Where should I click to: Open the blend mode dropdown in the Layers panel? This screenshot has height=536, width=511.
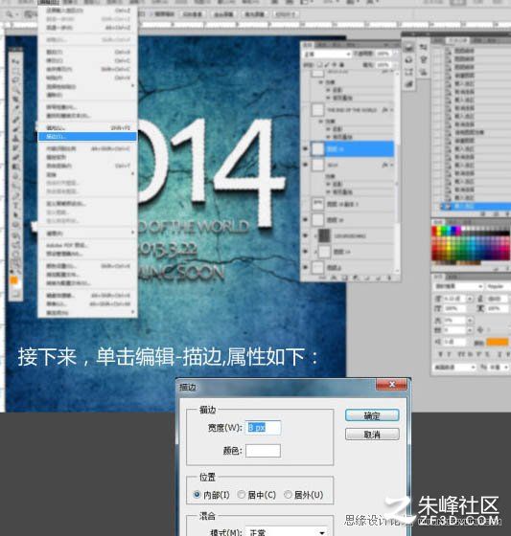coord(327,54)
